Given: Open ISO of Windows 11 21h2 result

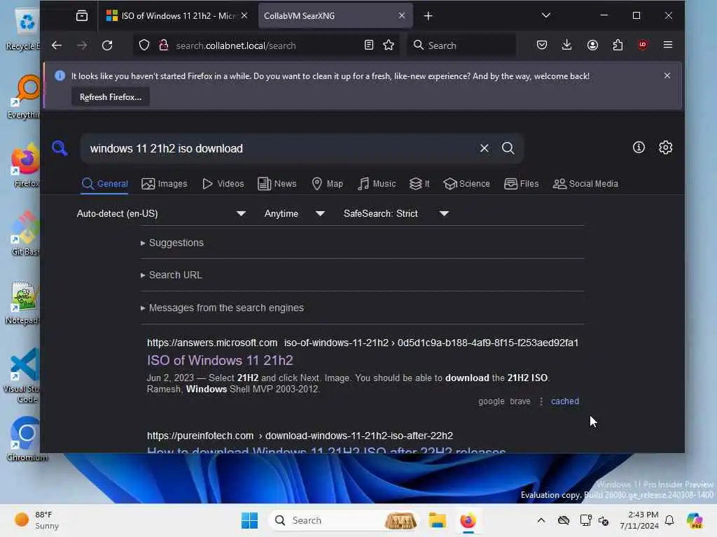Looking at the screenshot, I should click(219, 360).
